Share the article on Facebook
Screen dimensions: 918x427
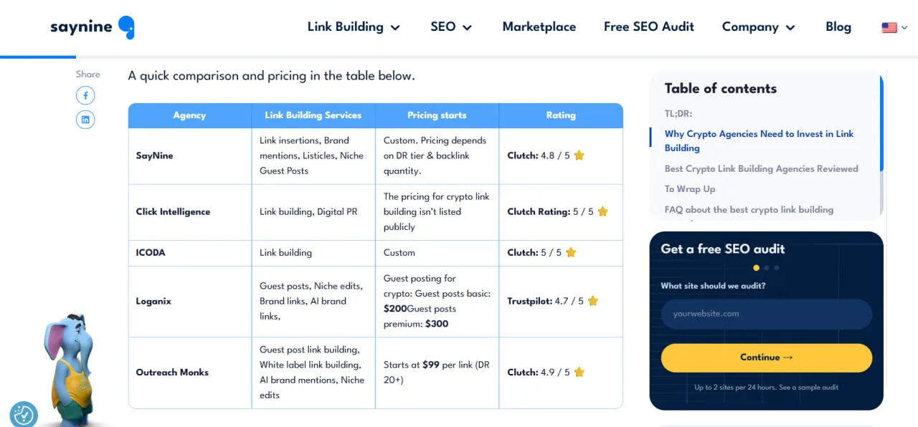click(x=85, y=95)
